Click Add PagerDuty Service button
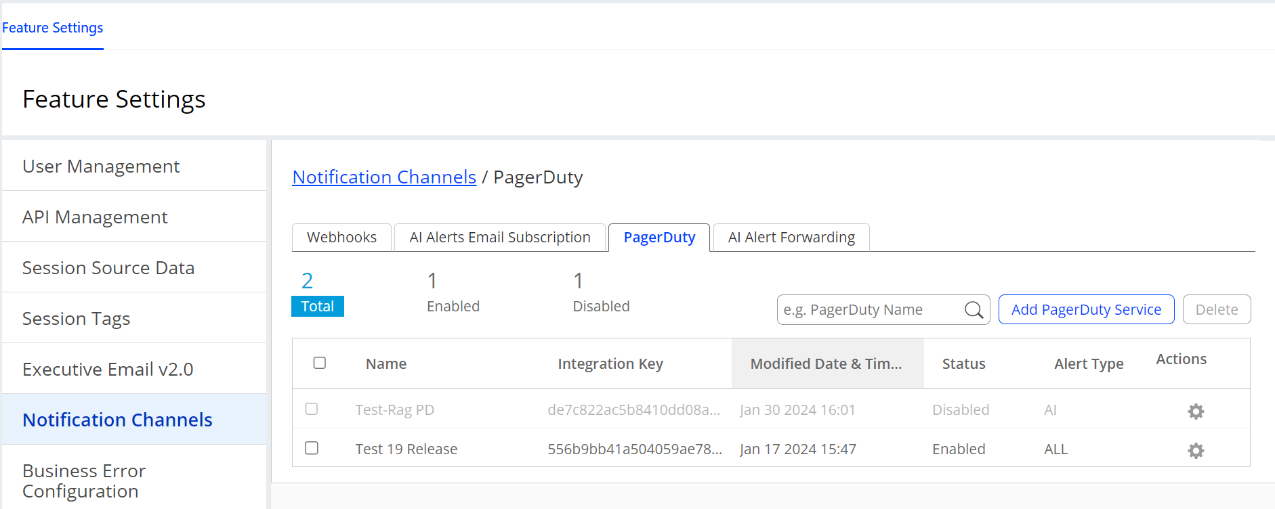The height and width of the screenshot is (509, 1275). click(x=1086, y=310)
